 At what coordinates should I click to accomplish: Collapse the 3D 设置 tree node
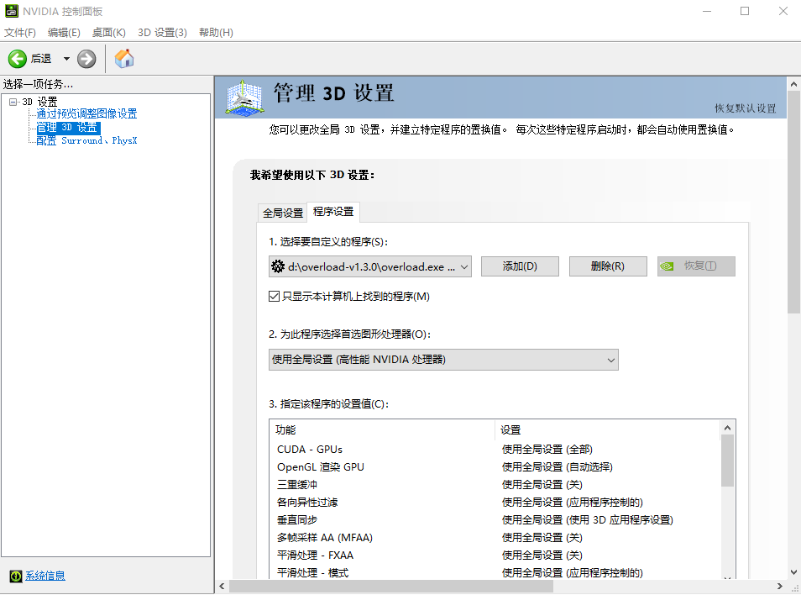point(13,102)
